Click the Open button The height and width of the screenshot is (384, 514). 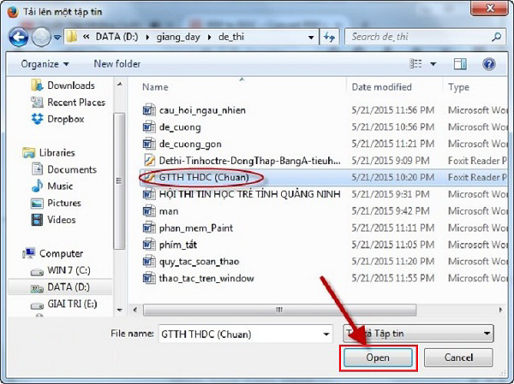378,357
